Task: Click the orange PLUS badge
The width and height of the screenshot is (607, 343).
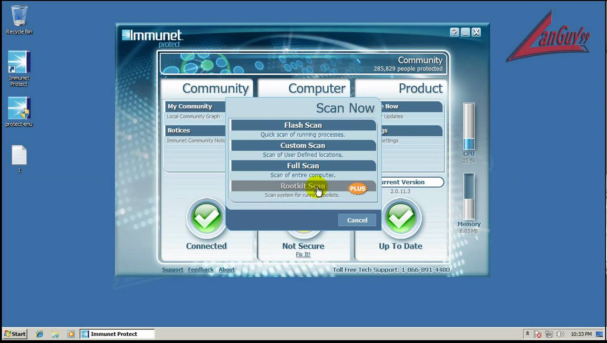Action: [357, 189]
